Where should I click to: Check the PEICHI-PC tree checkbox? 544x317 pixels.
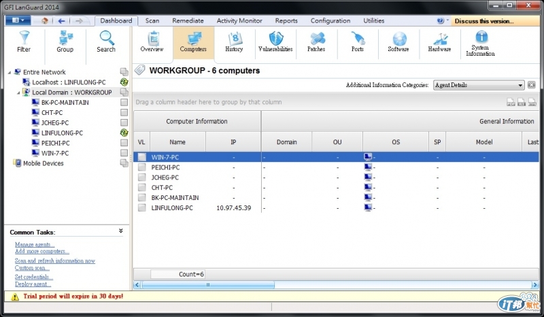(x=124, y=143)
